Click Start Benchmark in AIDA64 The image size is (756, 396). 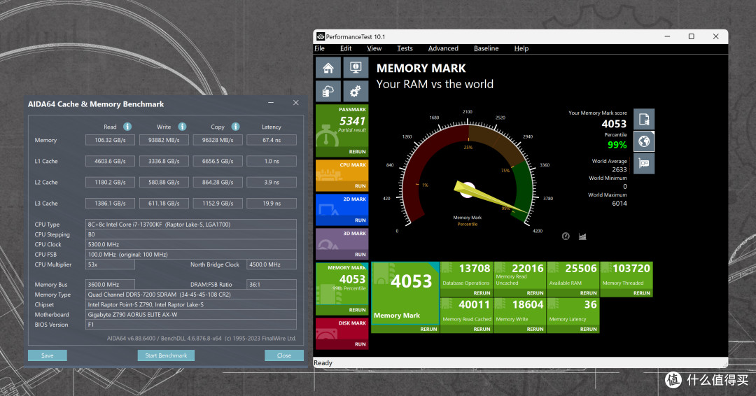pyautogui.click(x=166, y=355)
